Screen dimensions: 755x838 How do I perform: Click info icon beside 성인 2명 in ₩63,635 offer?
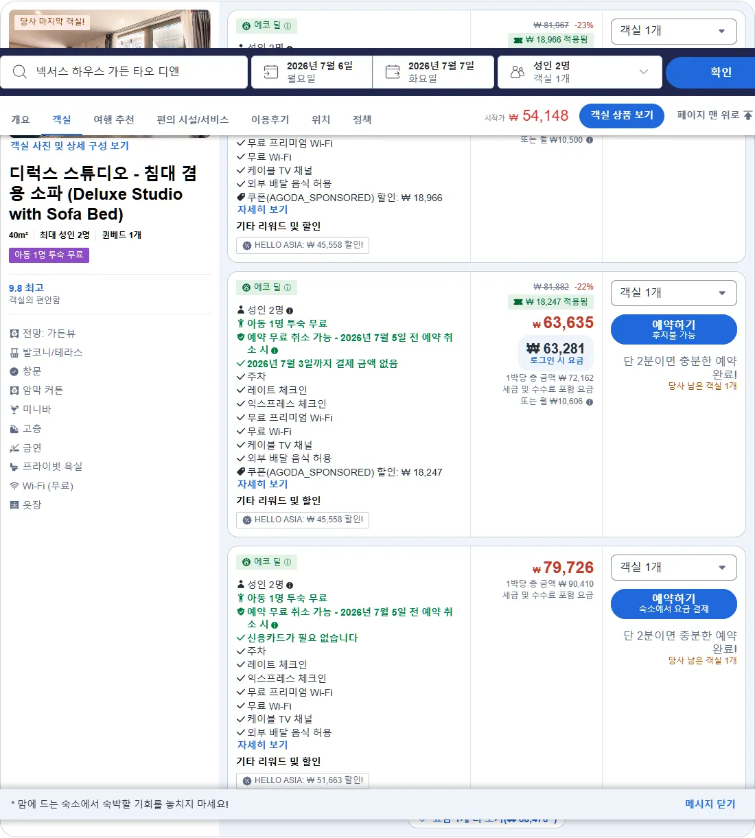coord(290,310)
